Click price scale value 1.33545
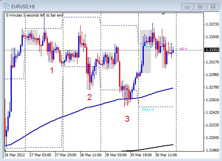Screen dimensions: 222x161 [x=212, y=37]
